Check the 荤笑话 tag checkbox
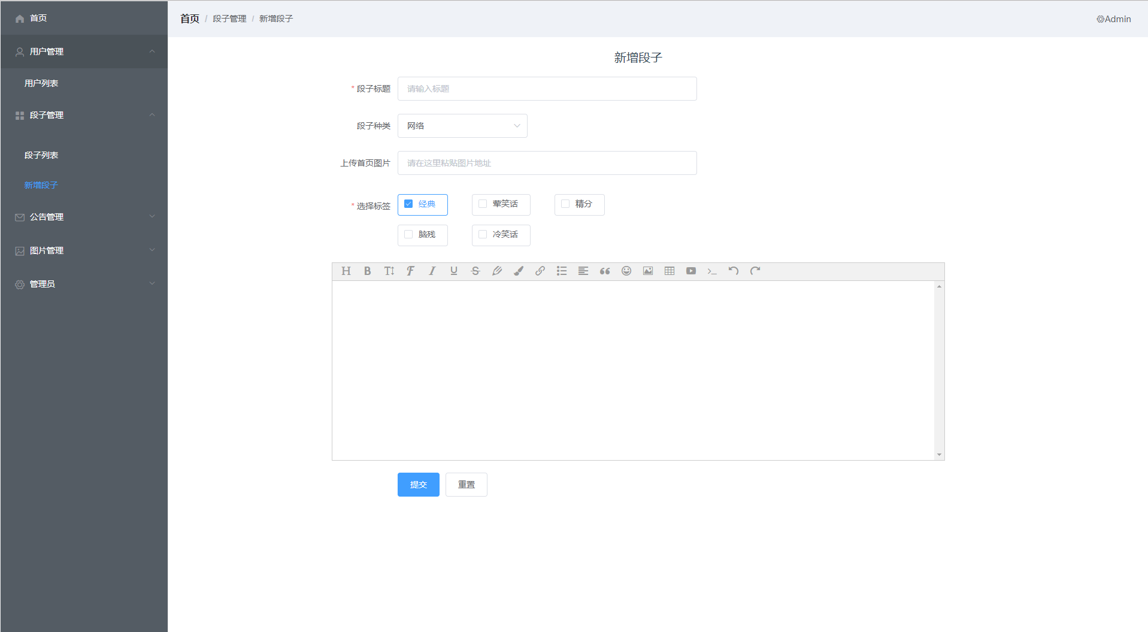The height and width of the screenshot is (632, 1148). point(483,204)
